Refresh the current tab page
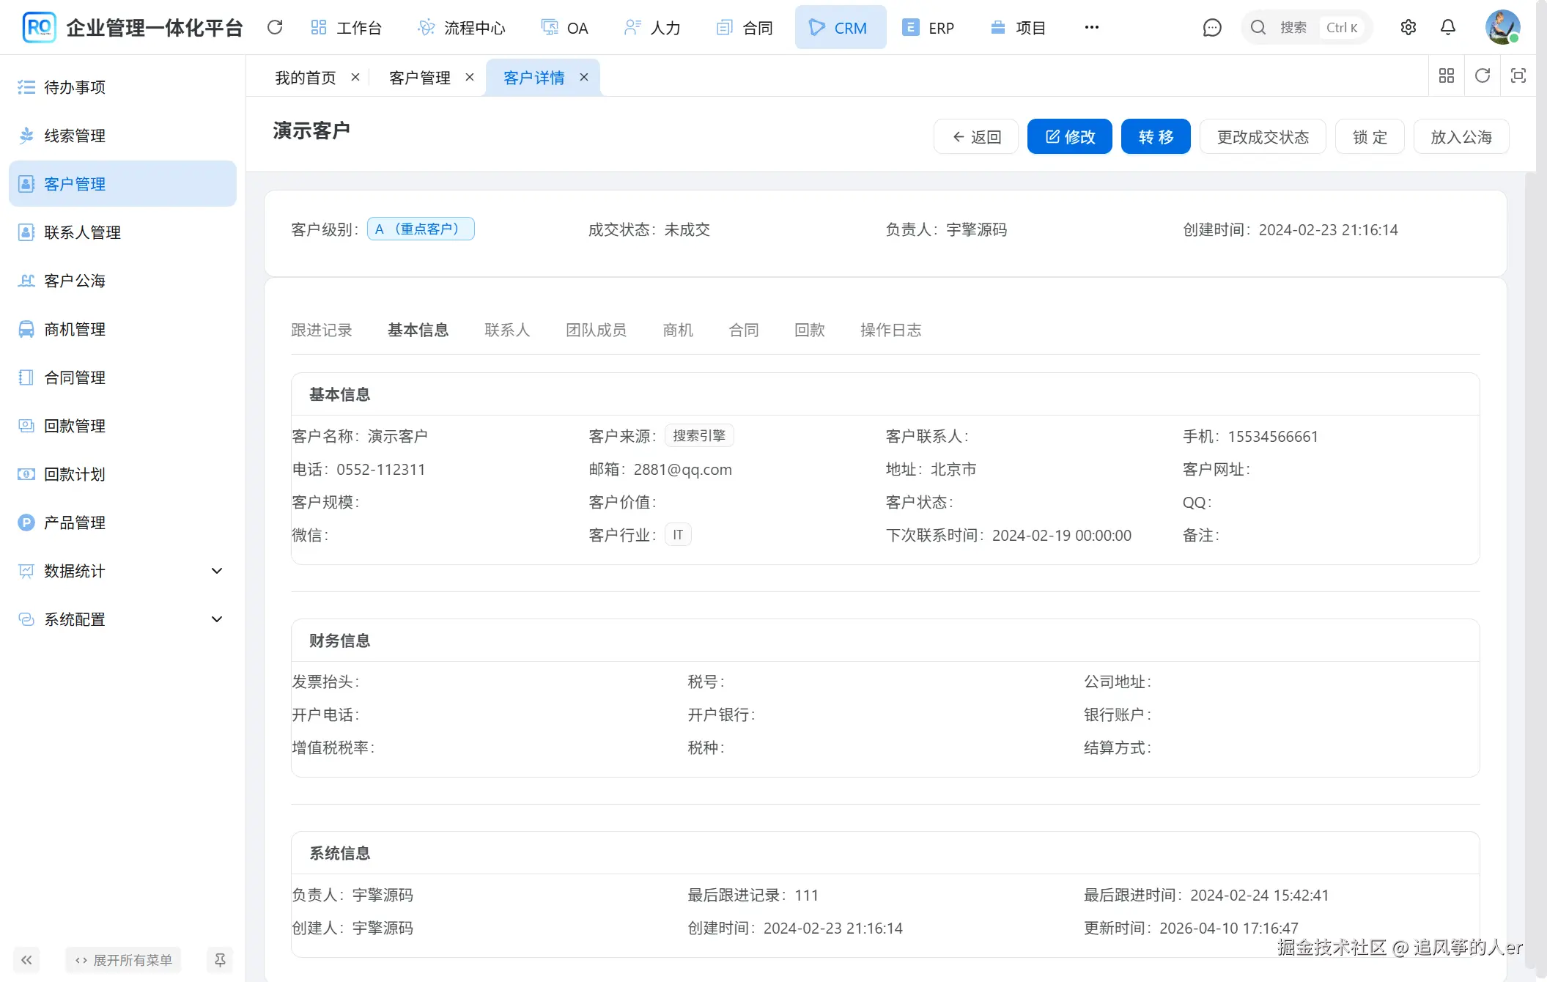1547x982 pixels. click(x=1482, y=75)
